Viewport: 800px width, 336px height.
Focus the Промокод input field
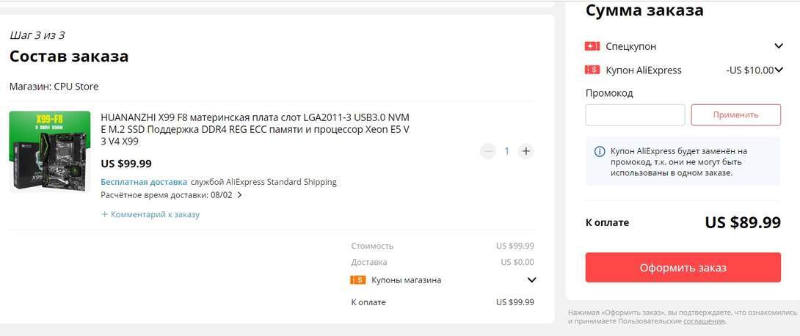tap(635, 115)
